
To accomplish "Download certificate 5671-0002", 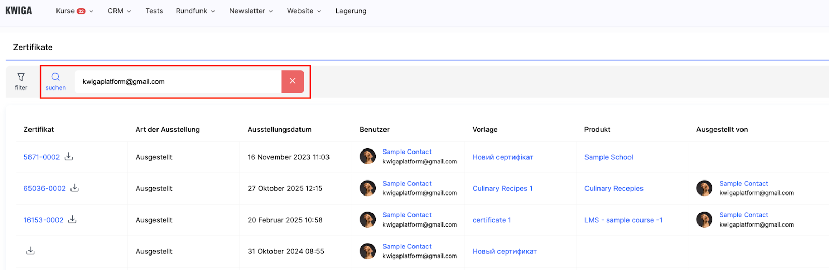I will point(68,157).
